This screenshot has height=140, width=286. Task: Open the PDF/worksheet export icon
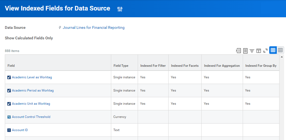tap(245, 51)
